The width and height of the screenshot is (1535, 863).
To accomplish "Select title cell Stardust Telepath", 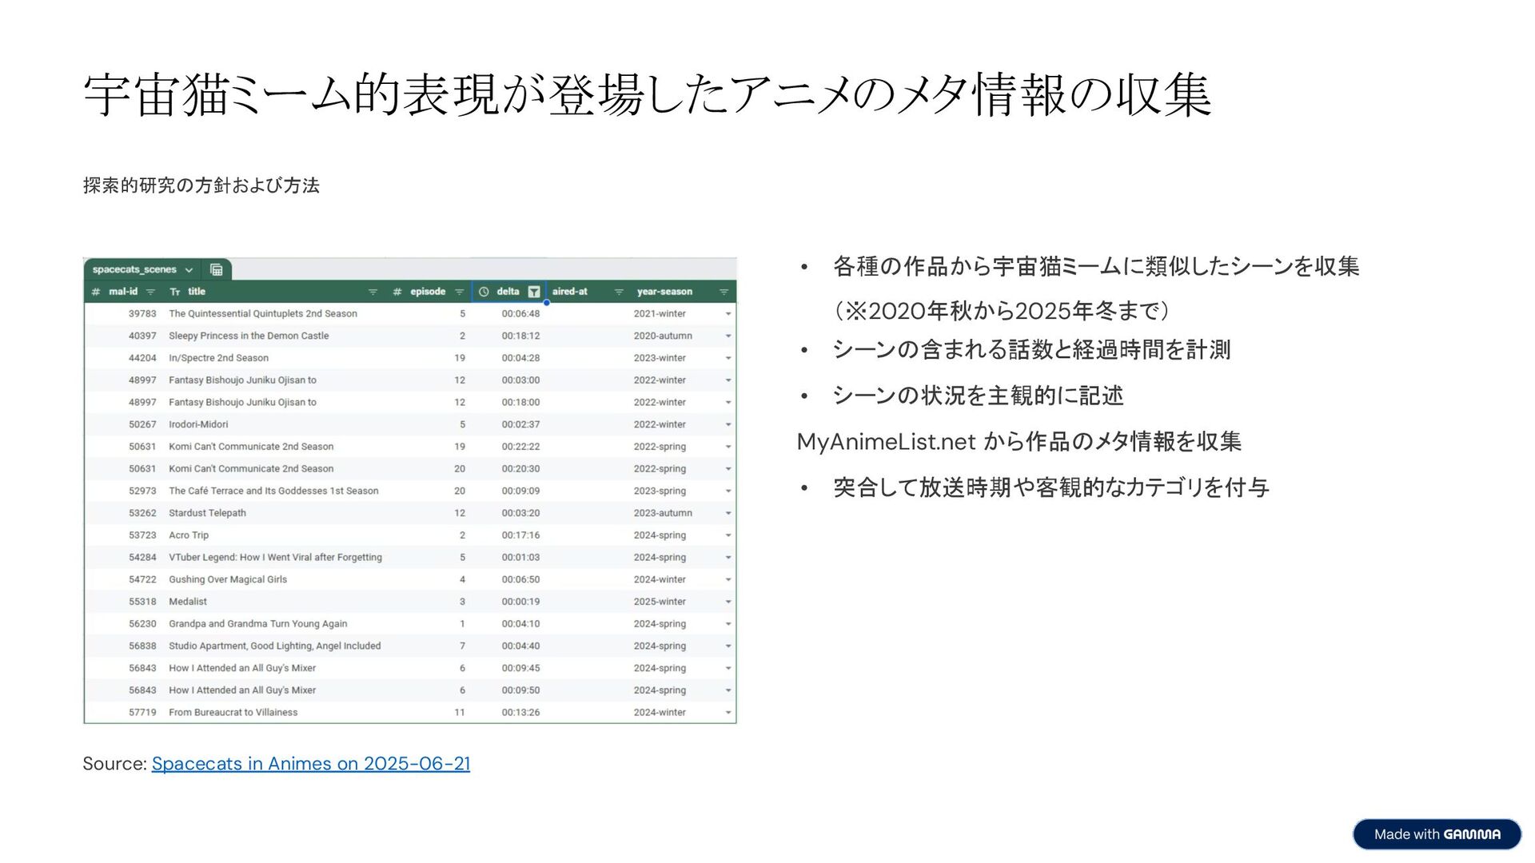I will click(x=207, y=513).
